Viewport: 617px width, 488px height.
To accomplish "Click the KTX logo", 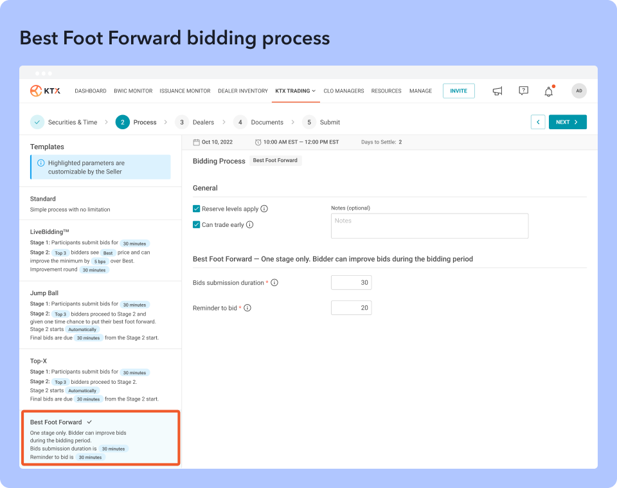I will 45,91.
